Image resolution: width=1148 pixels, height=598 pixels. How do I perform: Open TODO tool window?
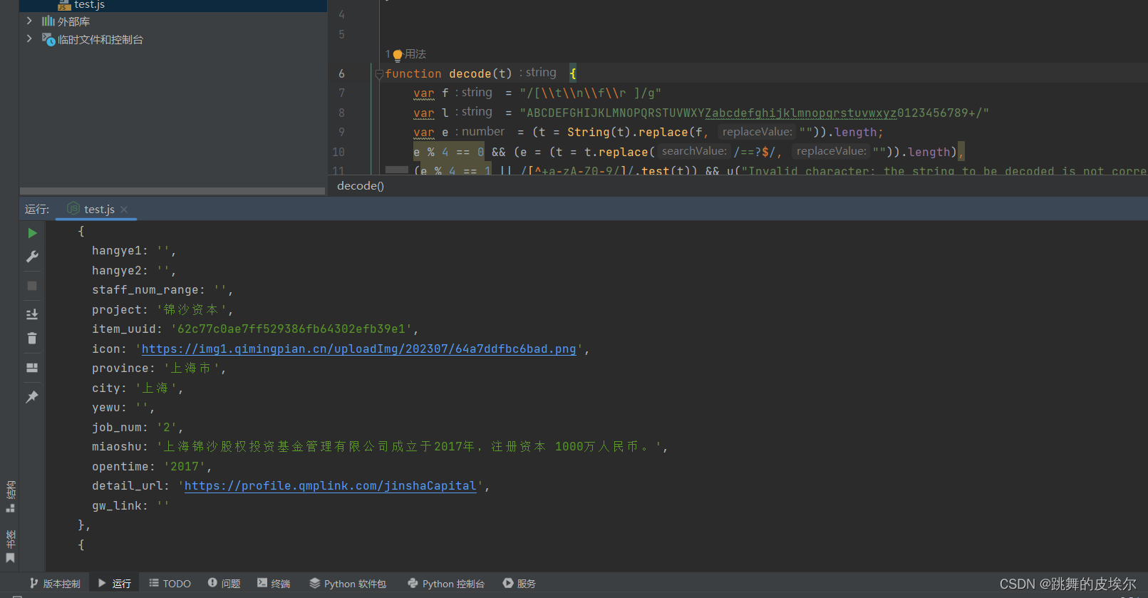170,584
